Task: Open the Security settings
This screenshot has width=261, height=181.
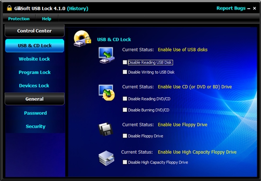Action: coord(36,126)
